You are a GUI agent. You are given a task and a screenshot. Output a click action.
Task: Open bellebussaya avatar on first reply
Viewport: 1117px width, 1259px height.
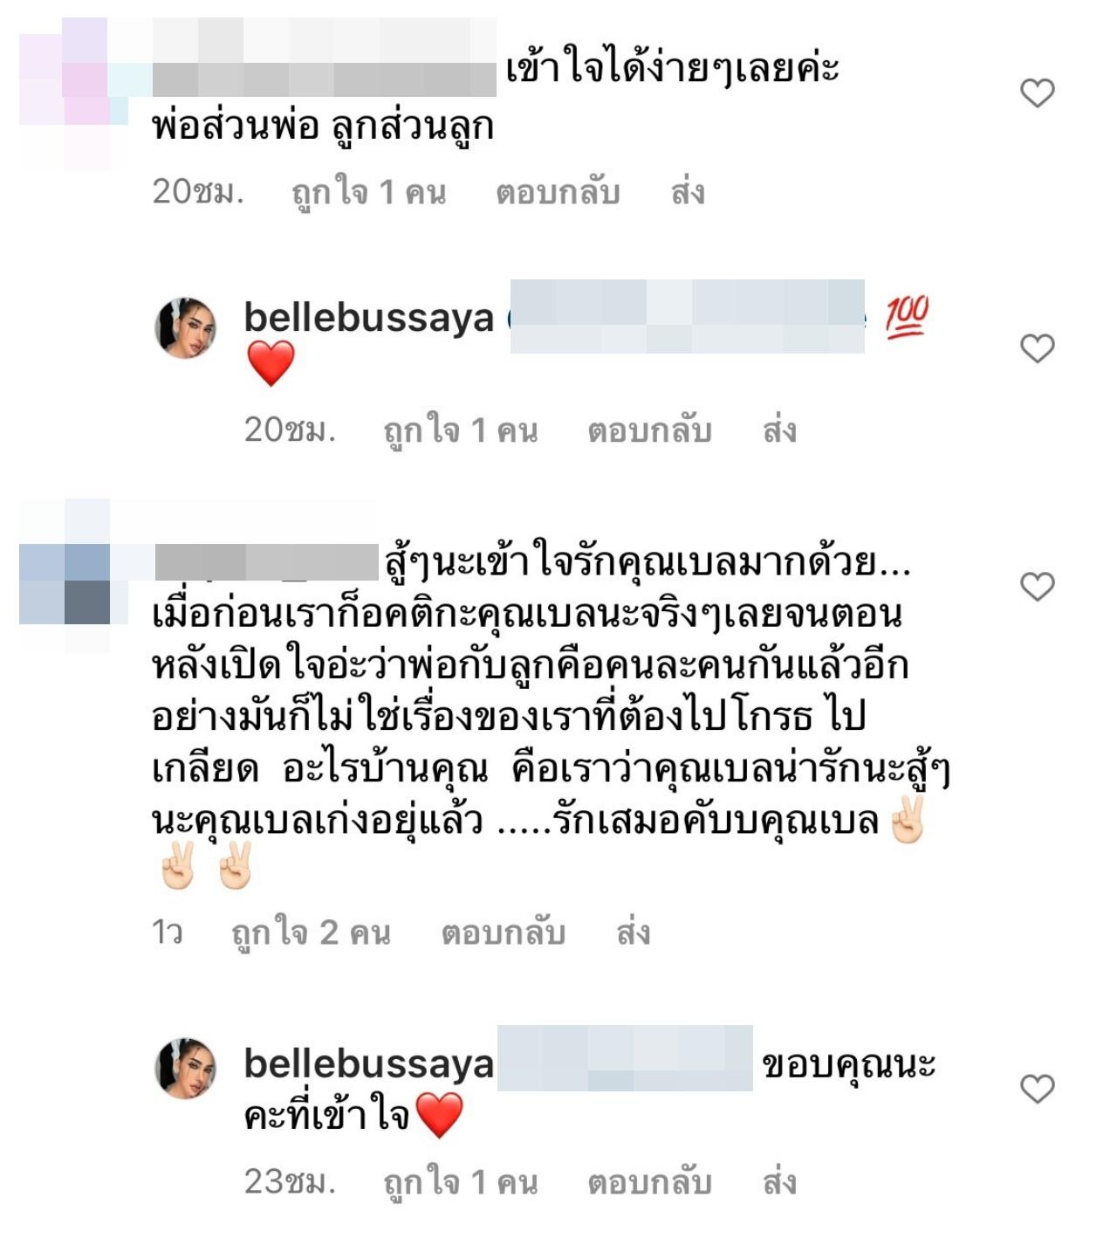pyautogui.click(x=185, y=327)
